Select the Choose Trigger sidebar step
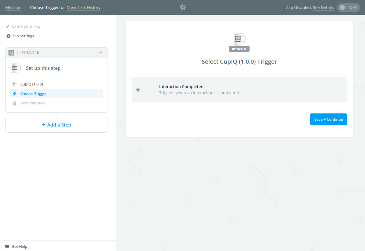 pyautogui.click(x=57, y=94)
